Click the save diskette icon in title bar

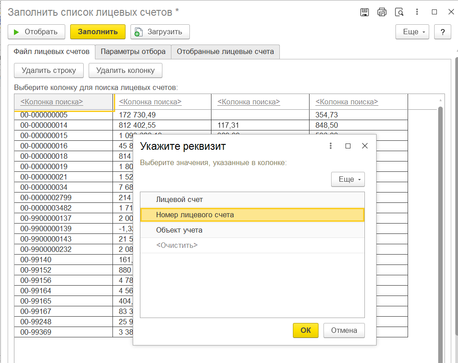[365, 12]
